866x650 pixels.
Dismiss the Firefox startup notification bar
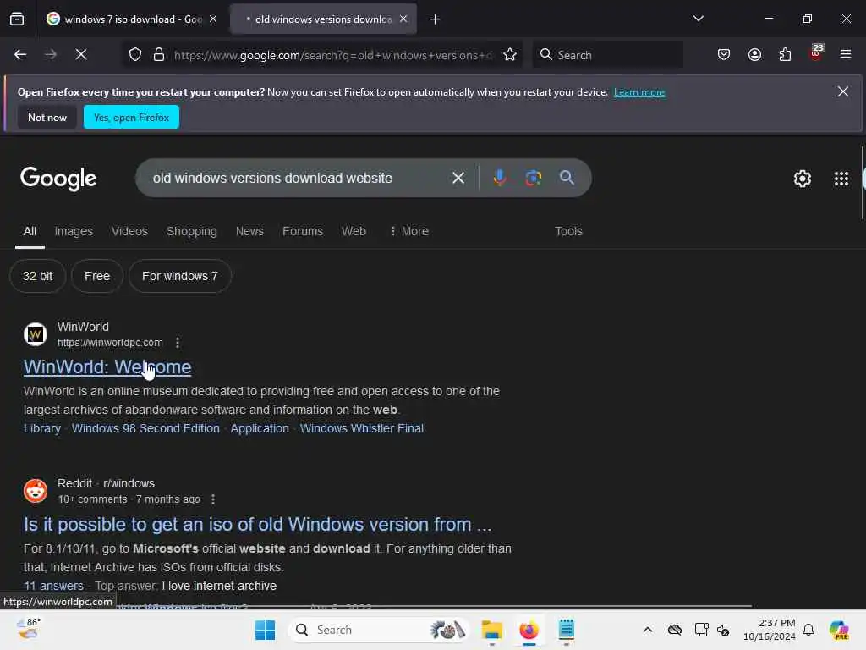[x=843, y=91]
